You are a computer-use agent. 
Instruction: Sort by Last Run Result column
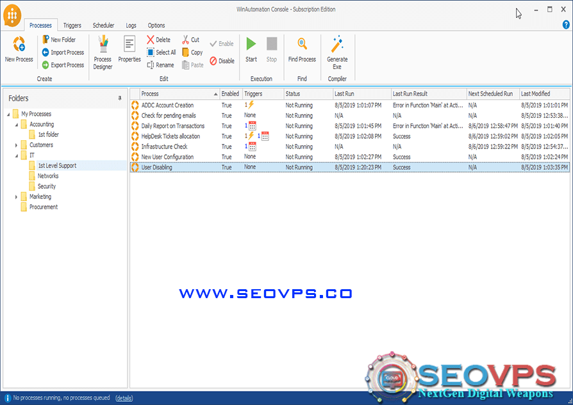[429, 94]
